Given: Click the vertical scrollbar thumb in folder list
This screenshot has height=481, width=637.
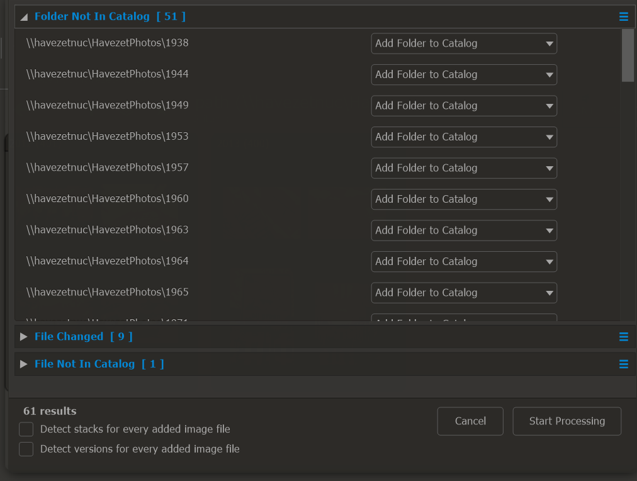Looking at the screenshot, I should tap(628, 55).
